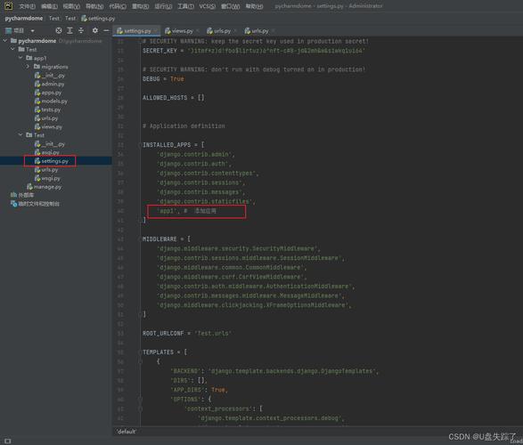Click the pycharmdome project folder icon
Viewport: 523px width, 445px height.
pos(13,41)
